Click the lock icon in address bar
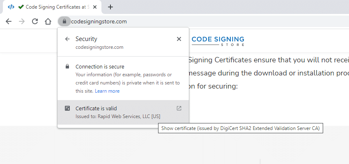The height and width of the screenshot is (164, 349). tap(64, 21)
